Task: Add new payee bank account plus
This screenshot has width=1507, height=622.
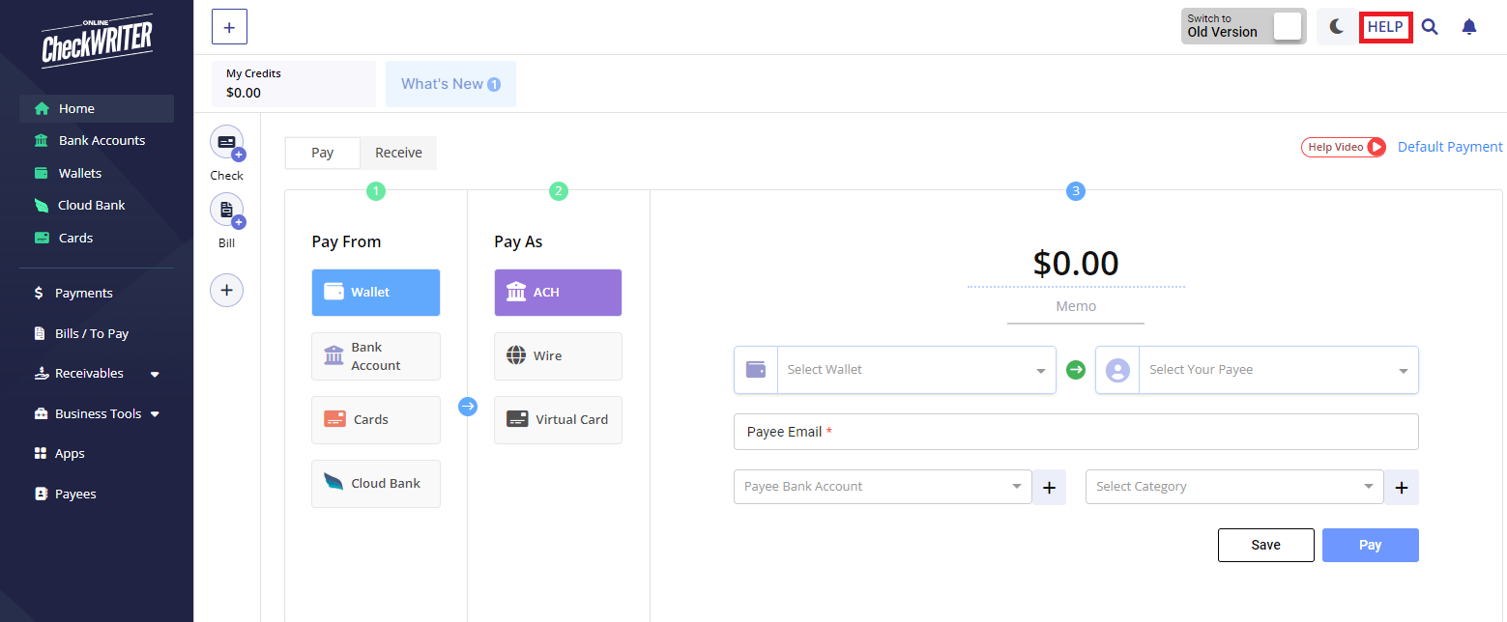Action: click(x=1050, y=488)
